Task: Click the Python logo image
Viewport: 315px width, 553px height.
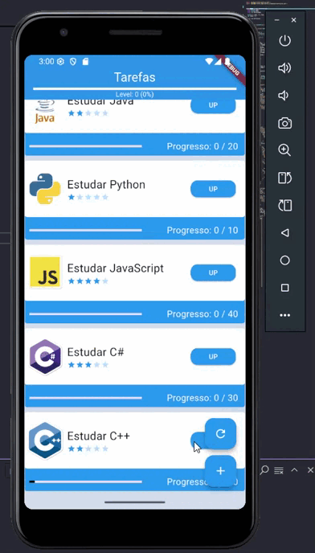Action: pyautogui.click(x=45, y=188)
